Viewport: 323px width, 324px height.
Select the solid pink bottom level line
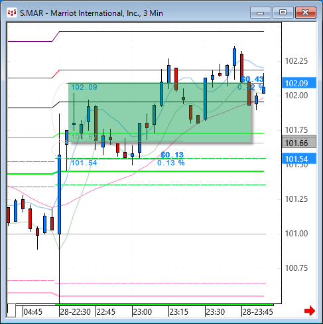161,296
